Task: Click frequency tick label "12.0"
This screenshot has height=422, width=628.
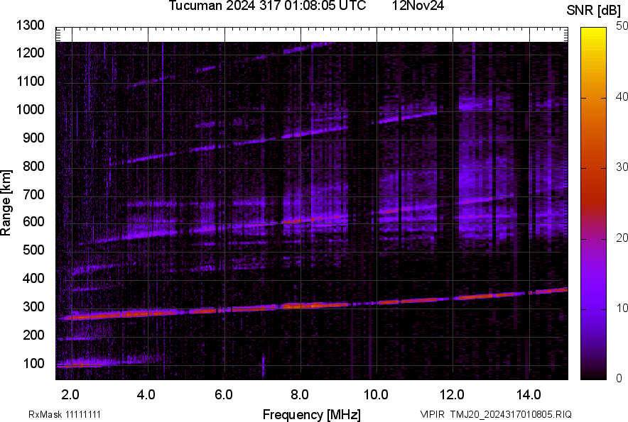Action: click(453, 395)
